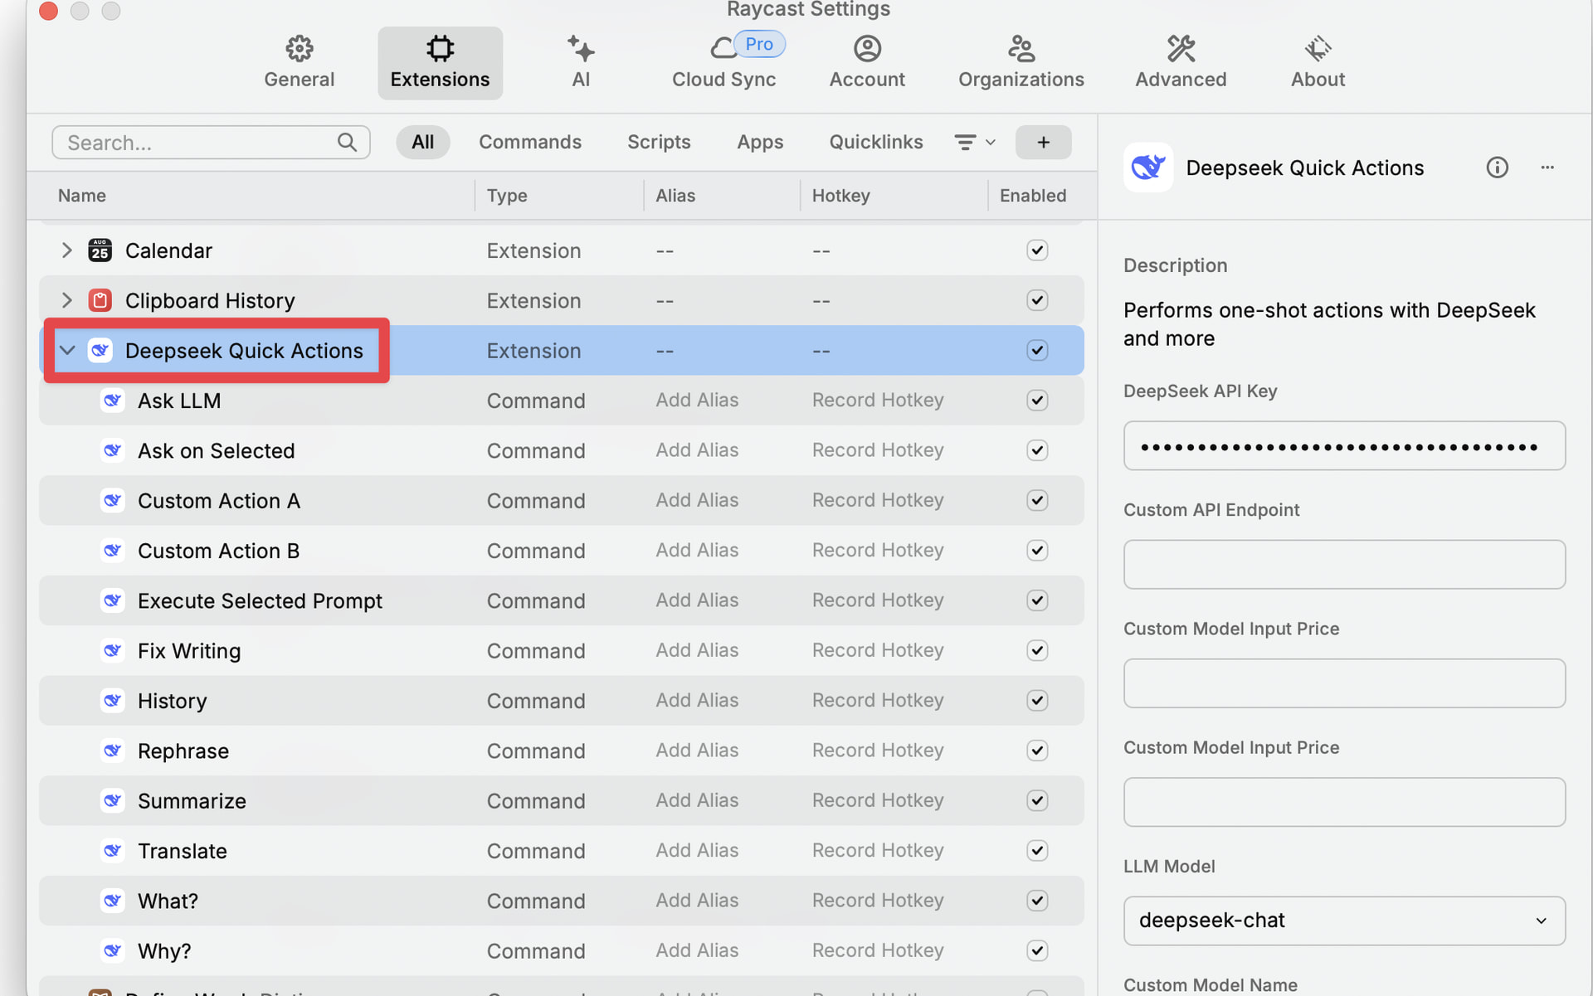The height and width of the screenshot is (996, 1593).
Task: Toggle the Calendar enabled checkbox
Action: 1037,250
